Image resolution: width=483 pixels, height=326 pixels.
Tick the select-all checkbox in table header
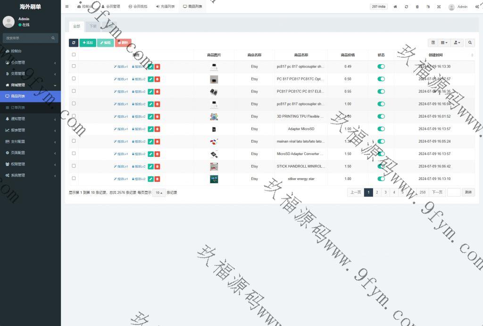click(74, 55)
